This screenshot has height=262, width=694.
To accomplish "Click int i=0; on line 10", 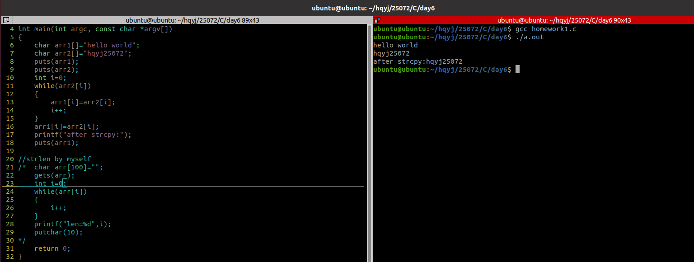I will point(51,78).
